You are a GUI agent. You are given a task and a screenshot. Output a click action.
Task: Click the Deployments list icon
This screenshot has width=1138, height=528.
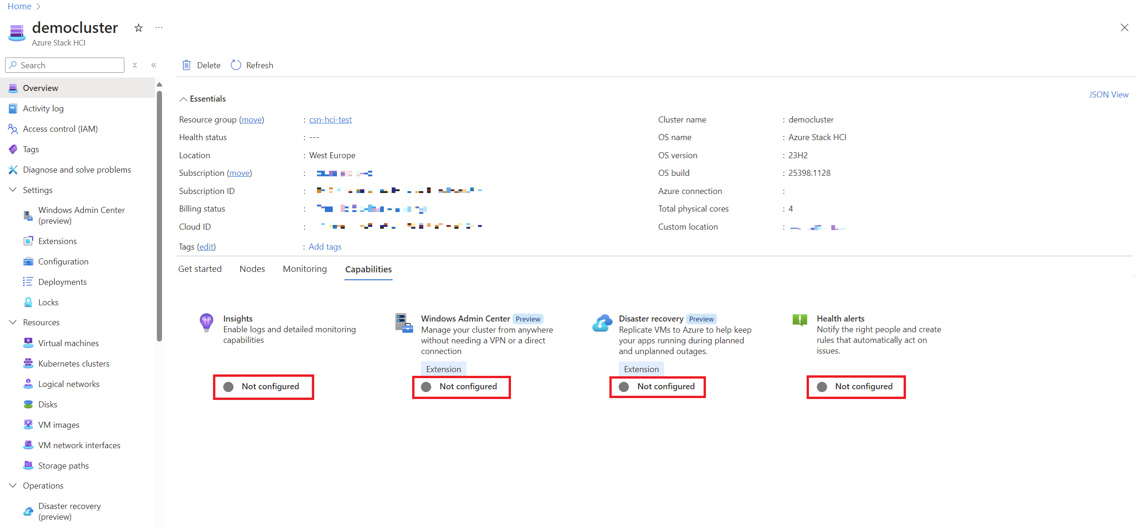28,282
